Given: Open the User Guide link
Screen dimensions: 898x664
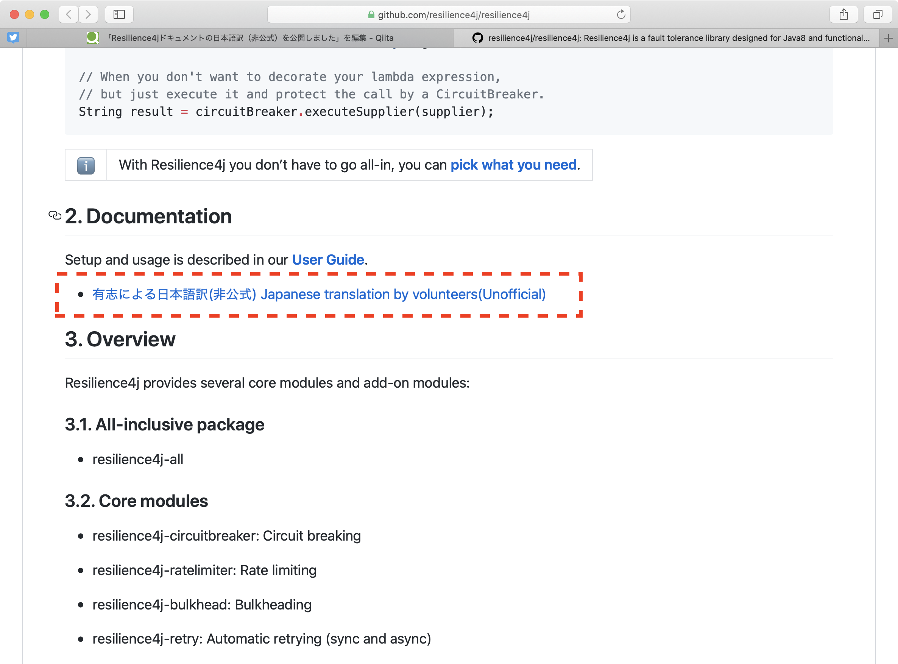Looking at the screenshot, I should click(x=327, y=260).
